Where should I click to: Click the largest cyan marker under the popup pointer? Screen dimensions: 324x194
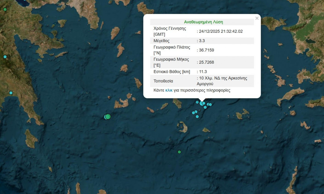pyautogui.click(x=201, y=103)
